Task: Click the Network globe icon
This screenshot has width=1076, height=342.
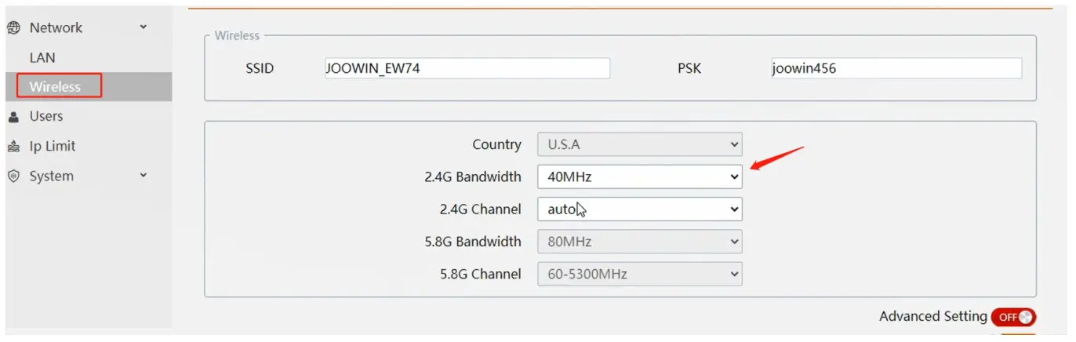Action: click(x=13, y=27)
